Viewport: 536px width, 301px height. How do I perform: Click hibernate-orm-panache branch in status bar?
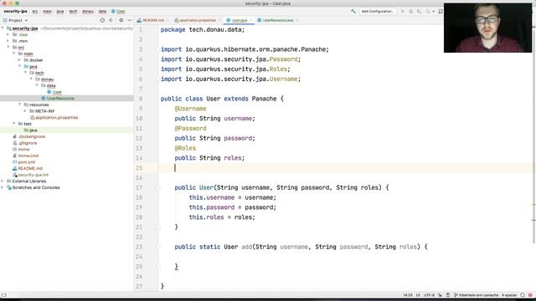click(x=476, y=295)
